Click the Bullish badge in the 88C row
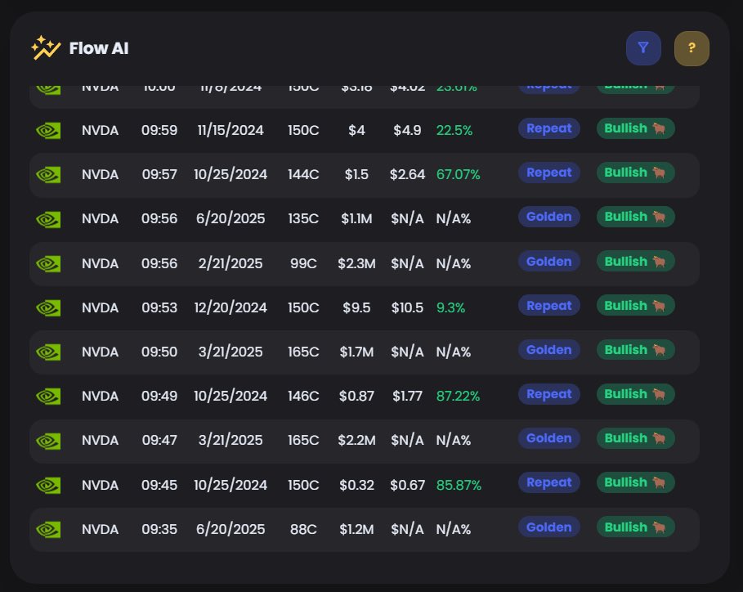The height and width of the screenshot is (592, 743). 635,527
